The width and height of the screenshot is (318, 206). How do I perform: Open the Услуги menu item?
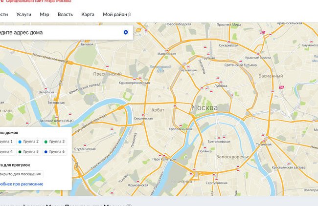point(24,14)
